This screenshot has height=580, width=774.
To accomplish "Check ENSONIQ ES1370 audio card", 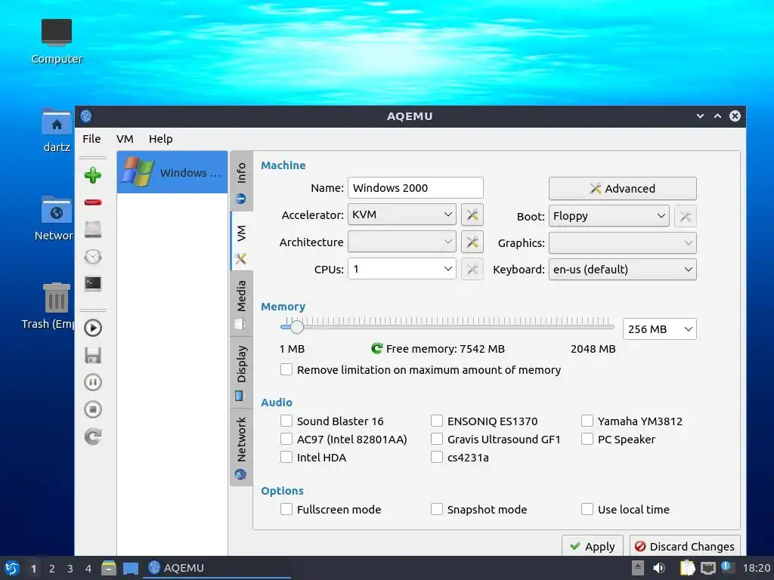I will [437, 421].
